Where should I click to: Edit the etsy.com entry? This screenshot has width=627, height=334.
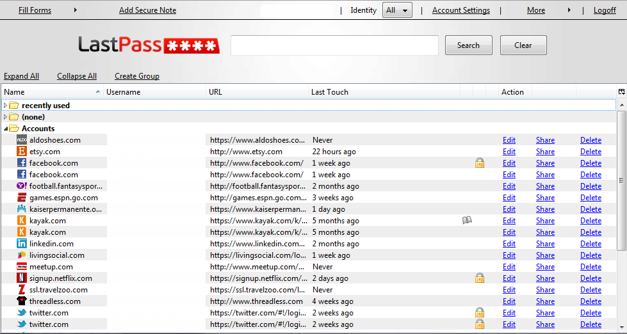(509, 152)
